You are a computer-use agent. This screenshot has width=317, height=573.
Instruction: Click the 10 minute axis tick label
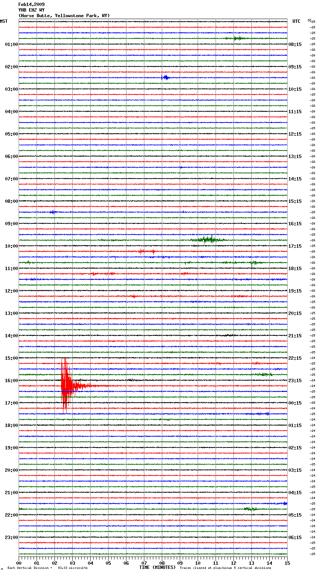coord(198,563)
